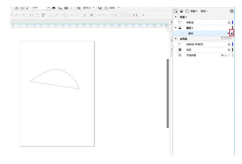Open the zoom level dropdown showing 89%

[48, 7]
